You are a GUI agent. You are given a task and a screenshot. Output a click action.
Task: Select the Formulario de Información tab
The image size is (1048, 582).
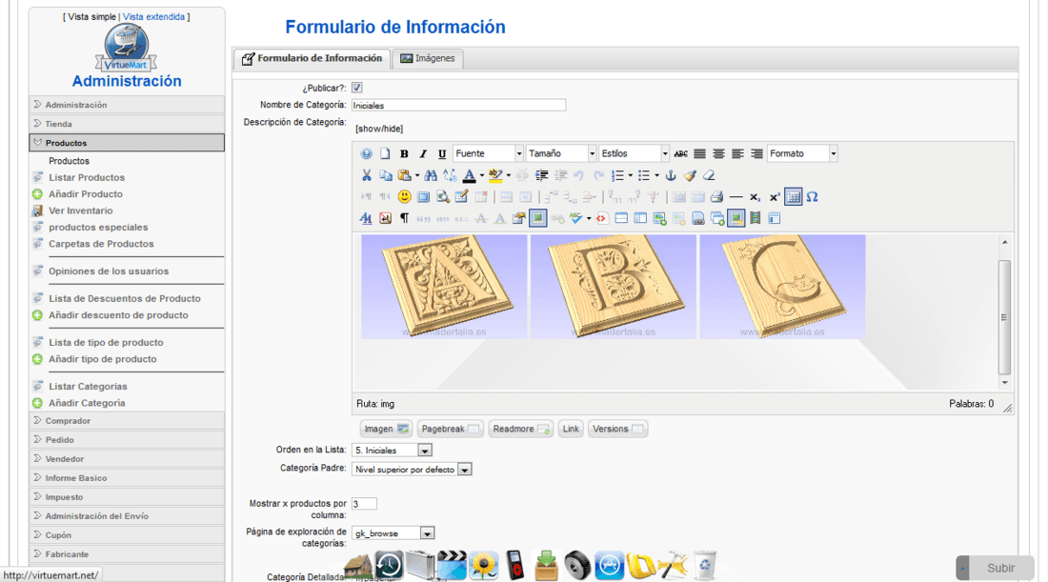coord(312,58)
